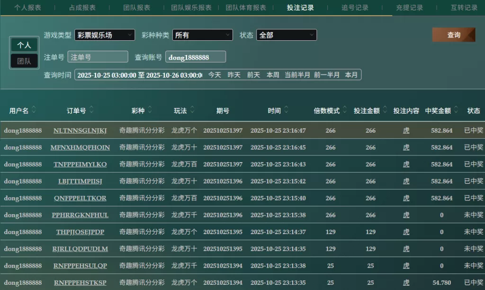Switch to the 追号记录 tab
The width and height of the screenshot is (485, 290).
(355, 8)
